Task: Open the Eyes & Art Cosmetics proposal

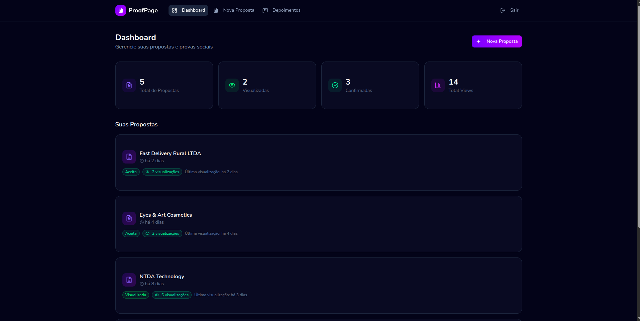Action: [x=166, y=215]
